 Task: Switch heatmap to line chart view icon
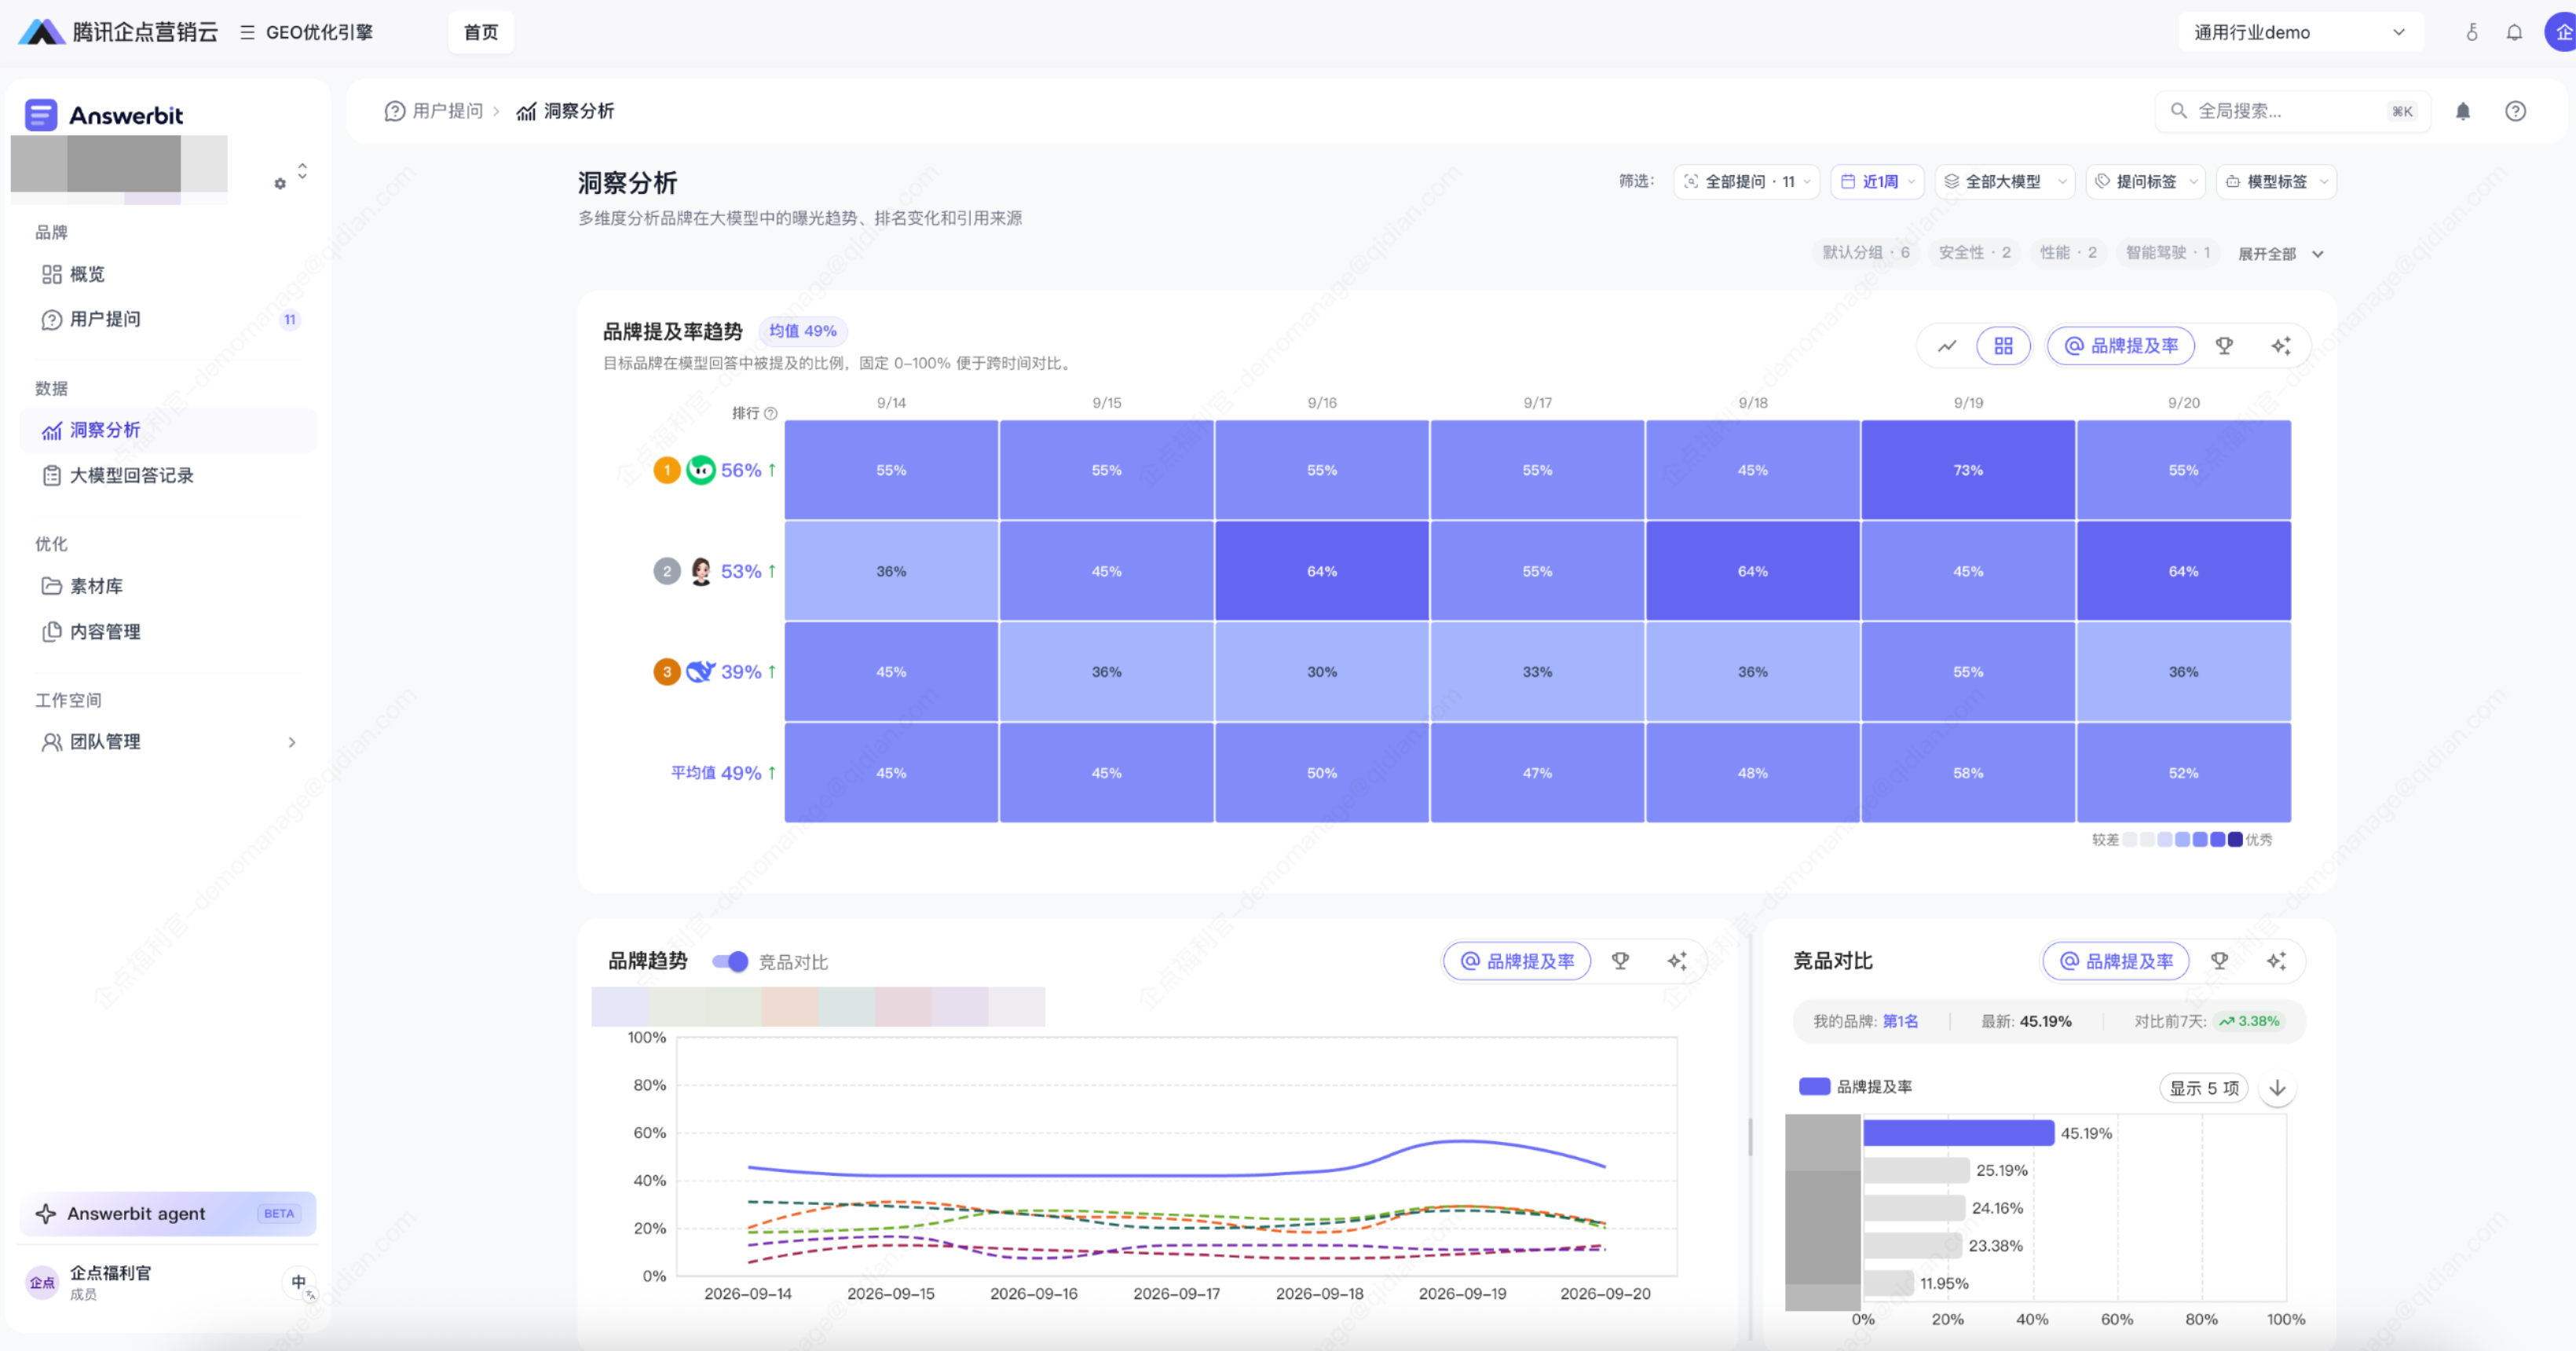(x=1946, y=346)
